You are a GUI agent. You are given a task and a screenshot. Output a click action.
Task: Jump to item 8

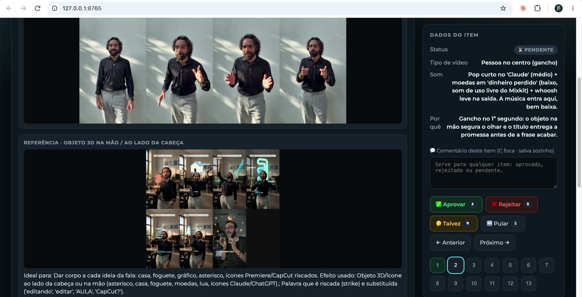[x=437, y=284]
